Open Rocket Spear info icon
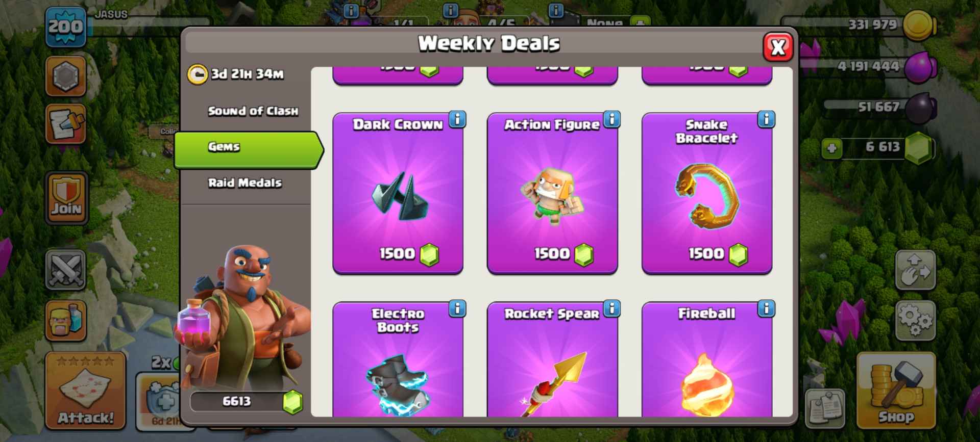Screen dimensions: 980x442 pos(611,308)
